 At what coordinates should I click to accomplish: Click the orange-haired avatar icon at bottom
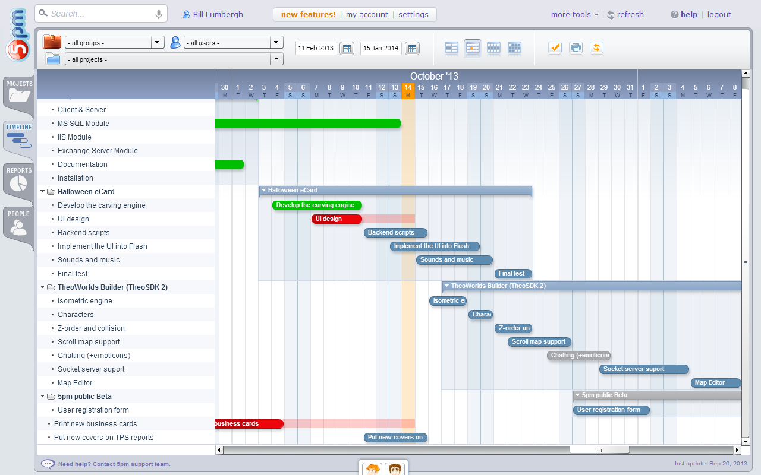click(x=373, y=469)
